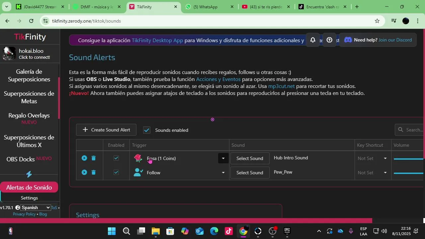Adjust volume slider for Hub Intro Sound
This screenshot has height=239, width=425.
[409, 159]
